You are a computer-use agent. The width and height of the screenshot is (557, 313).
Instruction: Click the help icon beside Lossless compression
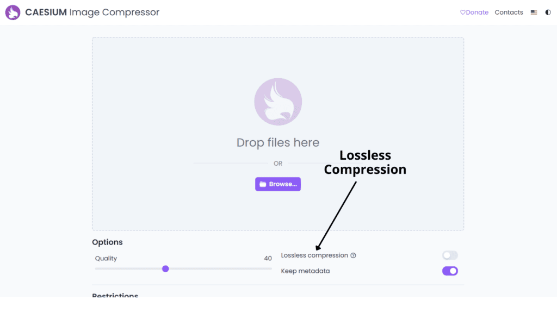[x=353, y=255]
